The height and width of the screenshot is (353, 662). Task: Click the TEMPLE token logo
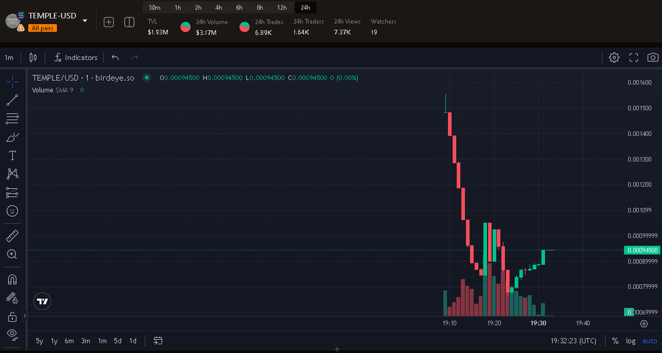13,22
